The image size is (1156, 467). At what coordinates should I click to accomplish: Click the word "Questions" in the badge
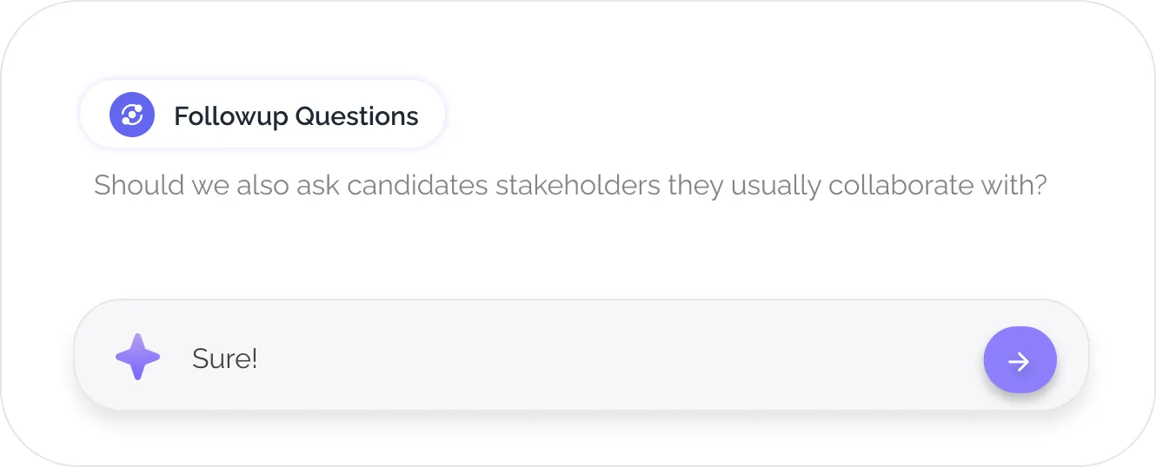point(356,116)
